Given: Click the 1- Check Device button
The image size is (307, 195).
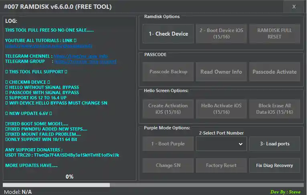Looking at the screenshot, I should (x=168, y=34).
